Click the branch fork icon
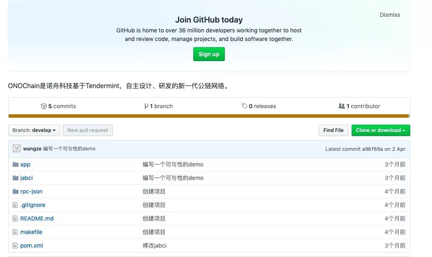 146,106
